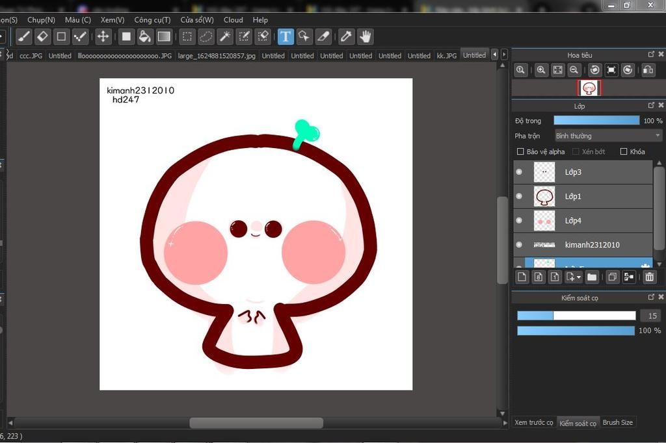
Task: Select the Lasso selection tool
Action: coord(206,37)
